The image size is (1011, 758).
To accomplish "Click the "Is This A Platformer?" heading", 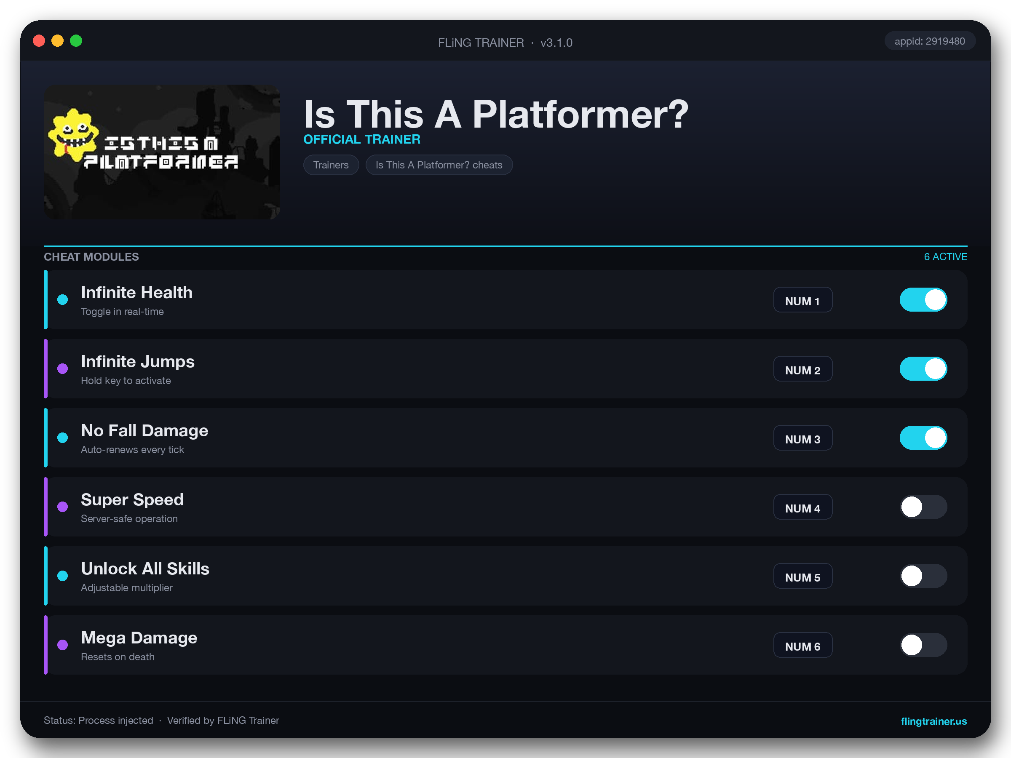I will [496, 114].
